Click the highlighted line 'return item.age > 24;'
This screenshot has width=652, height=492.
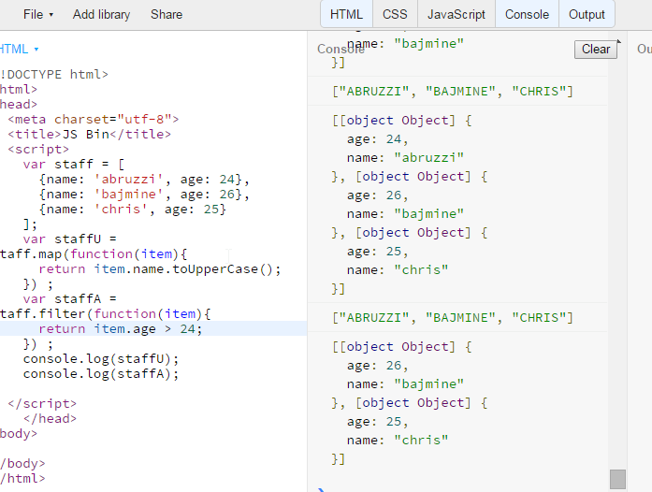click(x=121, y=329)
